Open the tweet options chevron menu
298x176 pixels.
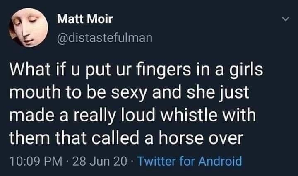[x=286, y=19]
